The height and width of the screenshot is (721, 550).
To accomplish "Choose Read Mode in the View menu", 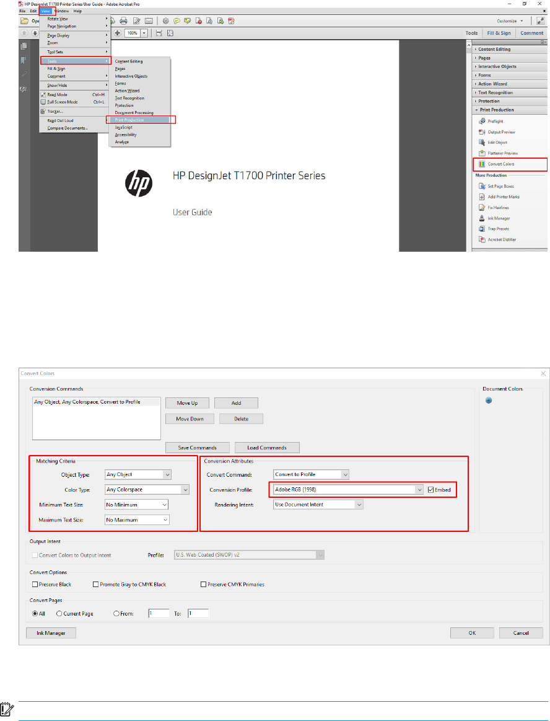I will tap(75, 95).
